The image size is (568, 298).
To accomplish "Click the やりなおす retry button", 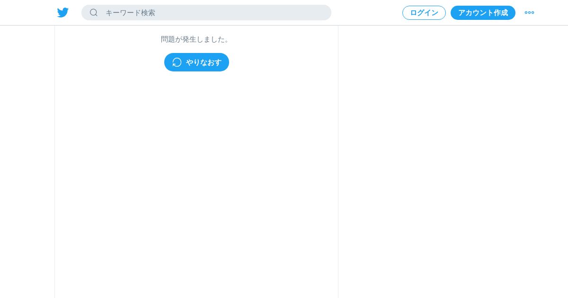I will pyautogui.click(x=196, y=62).
